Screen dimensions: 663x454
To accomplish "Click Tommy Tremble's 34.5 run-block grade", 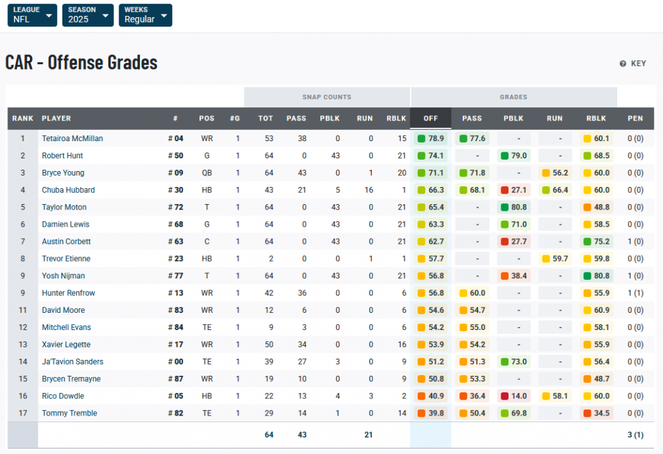I will click(x=596, y=413).
